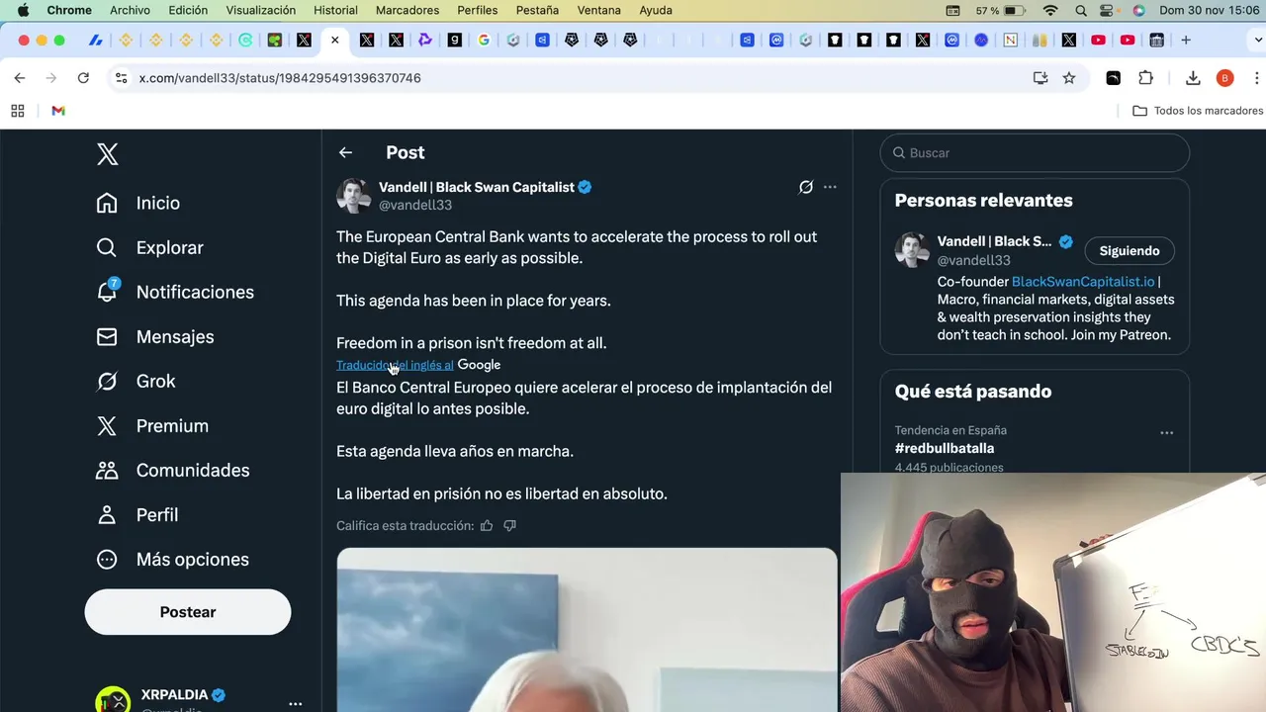Click the text 'This agenda has been in place for years.'
The width and height of the screenshot is (1266, 712).
[x=474, y=301]
